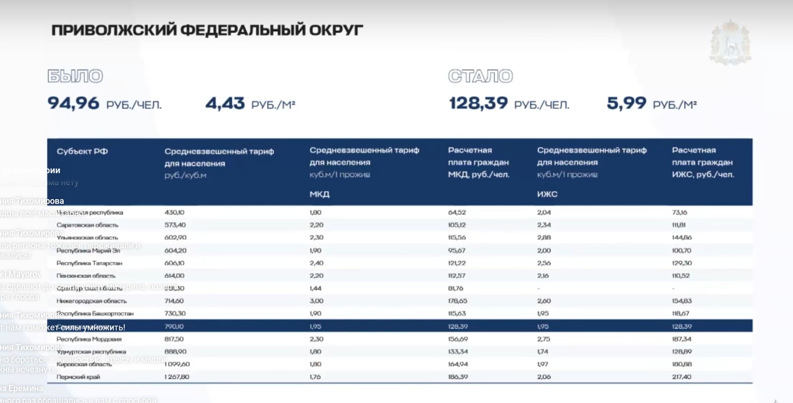The width and height of the screenshot is (793, 403).
Task: Click the 5,99 руб./м² value
Action: 651,103
